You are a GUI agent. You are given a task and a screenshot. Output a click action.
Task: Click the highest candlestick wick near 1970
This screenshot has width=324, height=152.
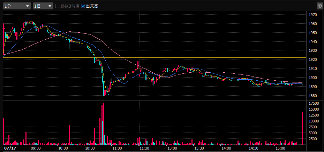pos(26,22)
